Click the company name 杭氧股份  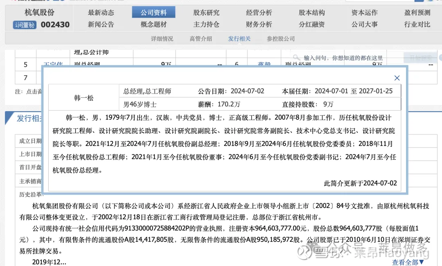click(39, 12)
